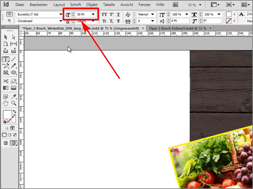
Task: Open the 30 Pt font size dropdown
Action: (93, 14)
